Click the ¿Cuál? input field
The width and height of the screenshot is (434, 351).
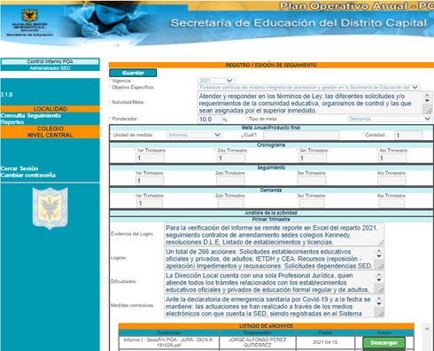pyautogui.click(x=301, y=135)
